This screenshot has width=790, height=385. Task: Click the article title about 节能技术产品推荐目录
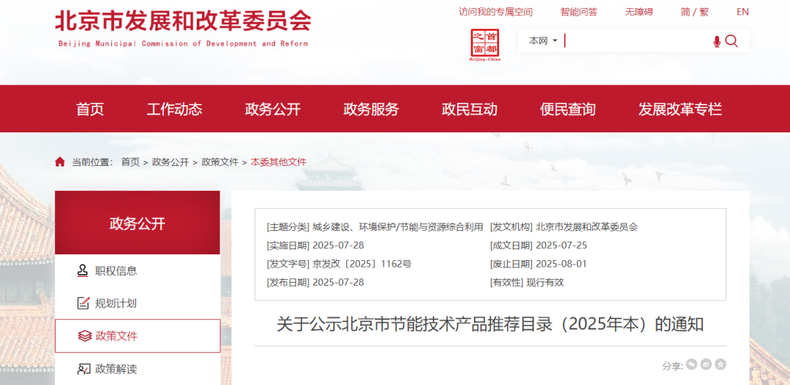[490, 324]
